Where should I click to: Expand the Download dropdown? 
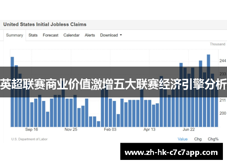pos(111,35)
